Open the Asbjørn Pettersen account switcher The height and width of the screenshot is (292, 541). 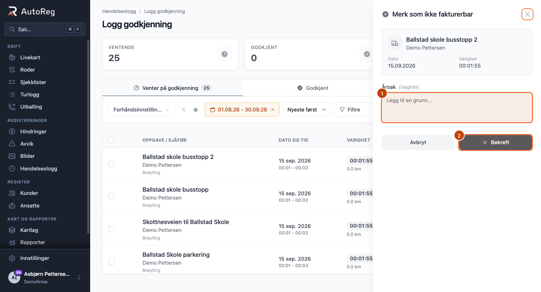[x=45, y=277]
